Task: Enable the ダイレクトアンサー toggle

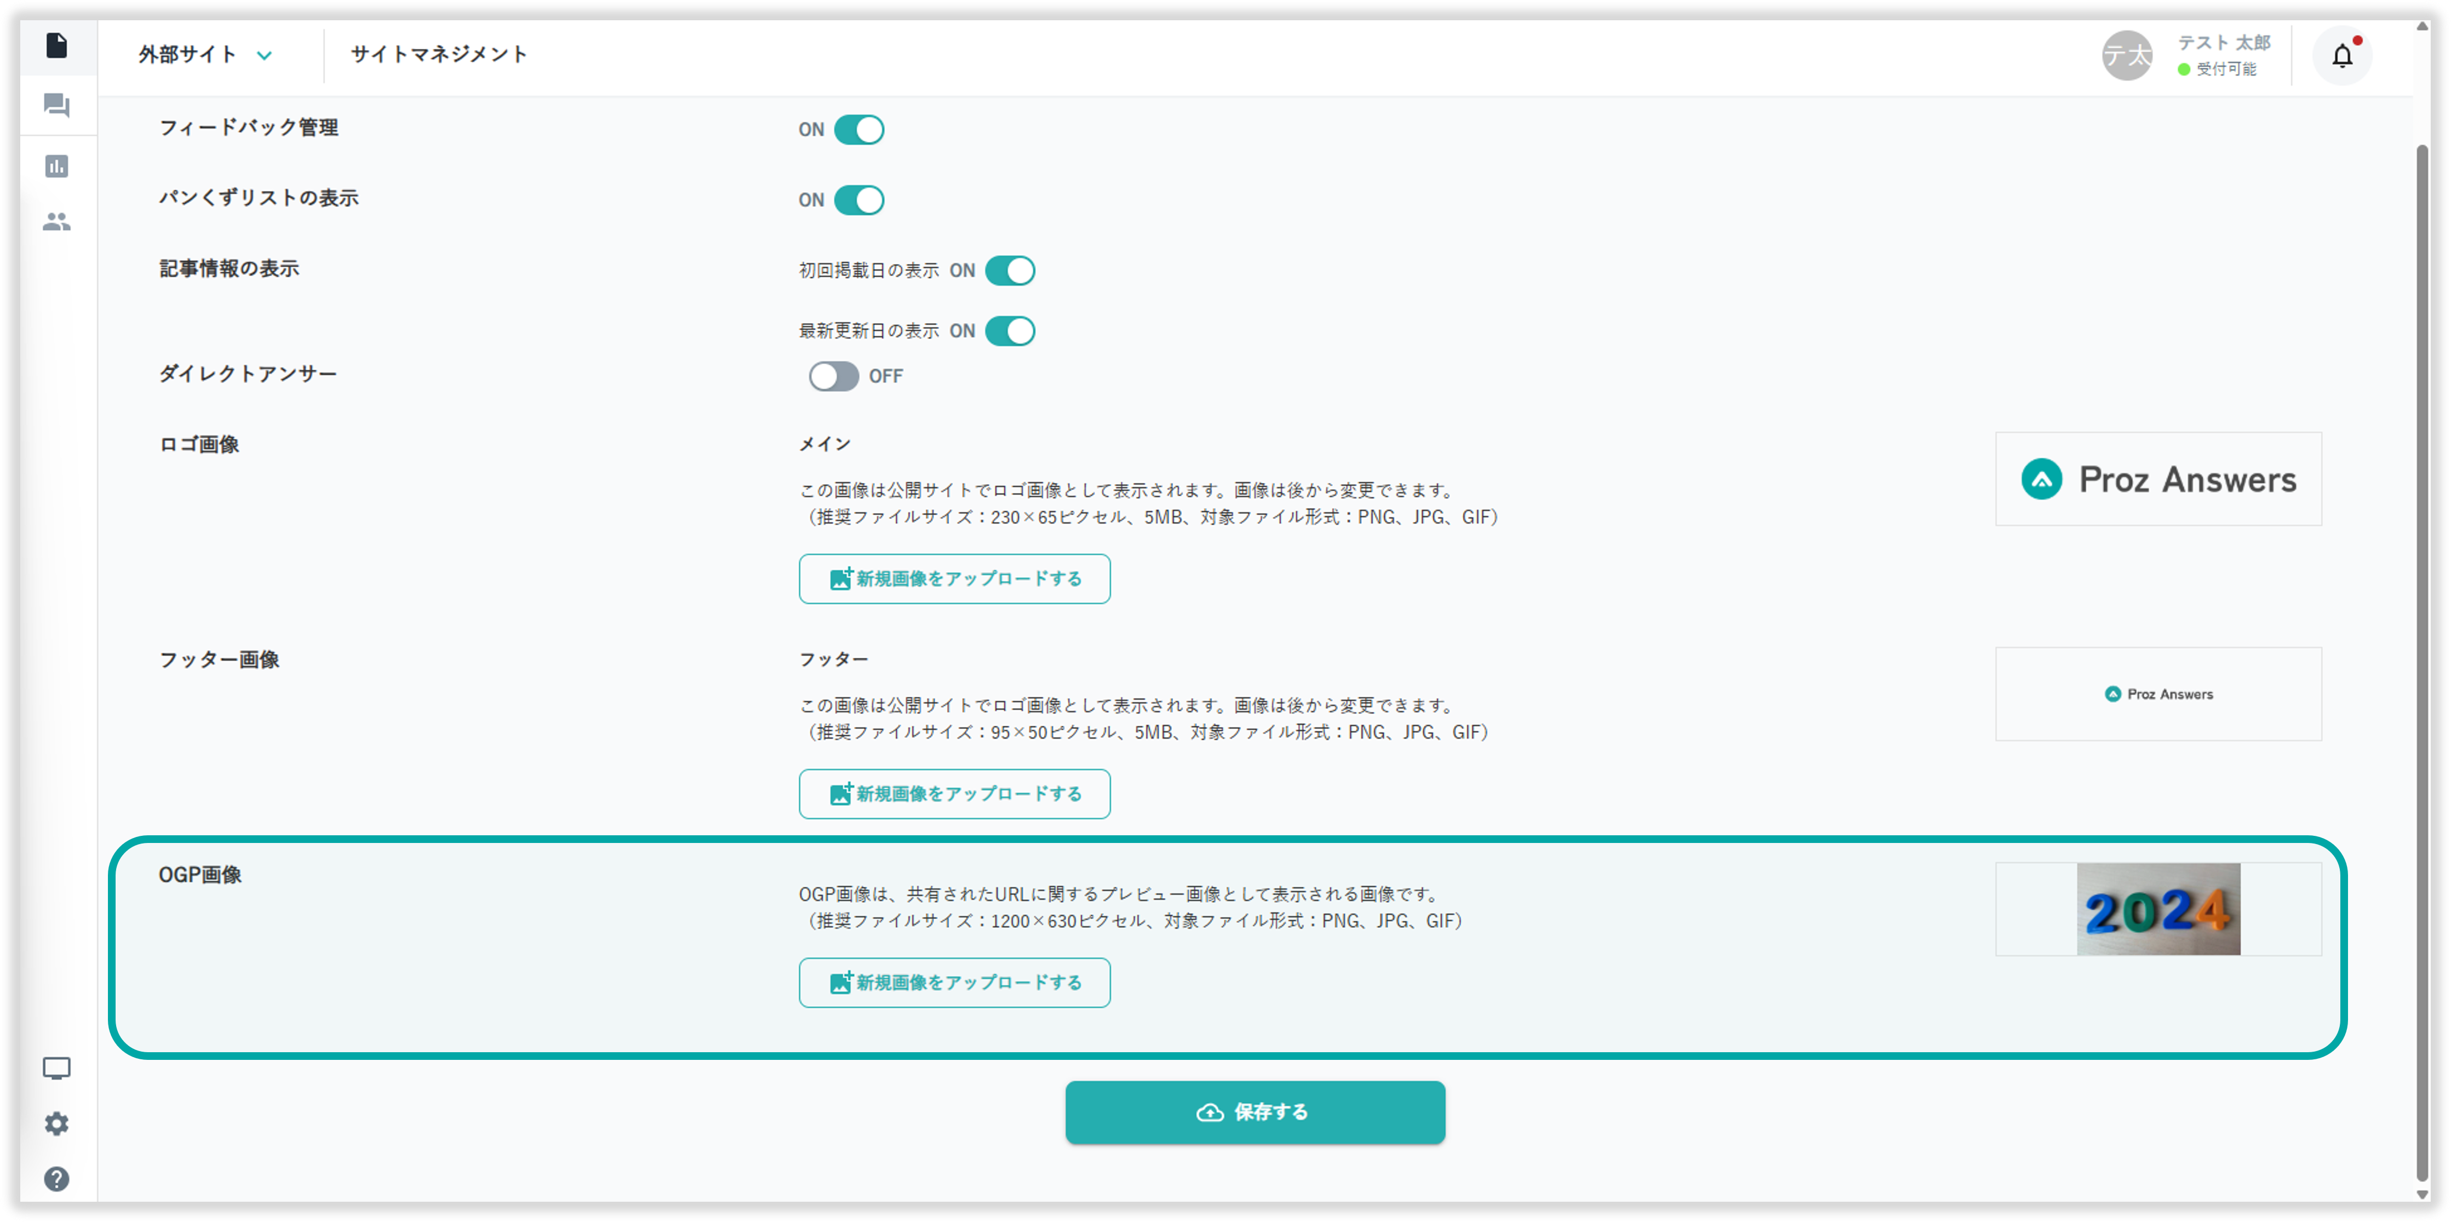Action: tap(833, 377)
